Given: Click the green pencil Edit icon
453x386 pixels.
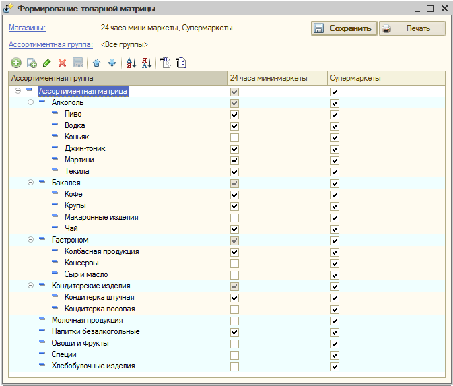Looking at the screenshot, I should (x=47, y=63).
